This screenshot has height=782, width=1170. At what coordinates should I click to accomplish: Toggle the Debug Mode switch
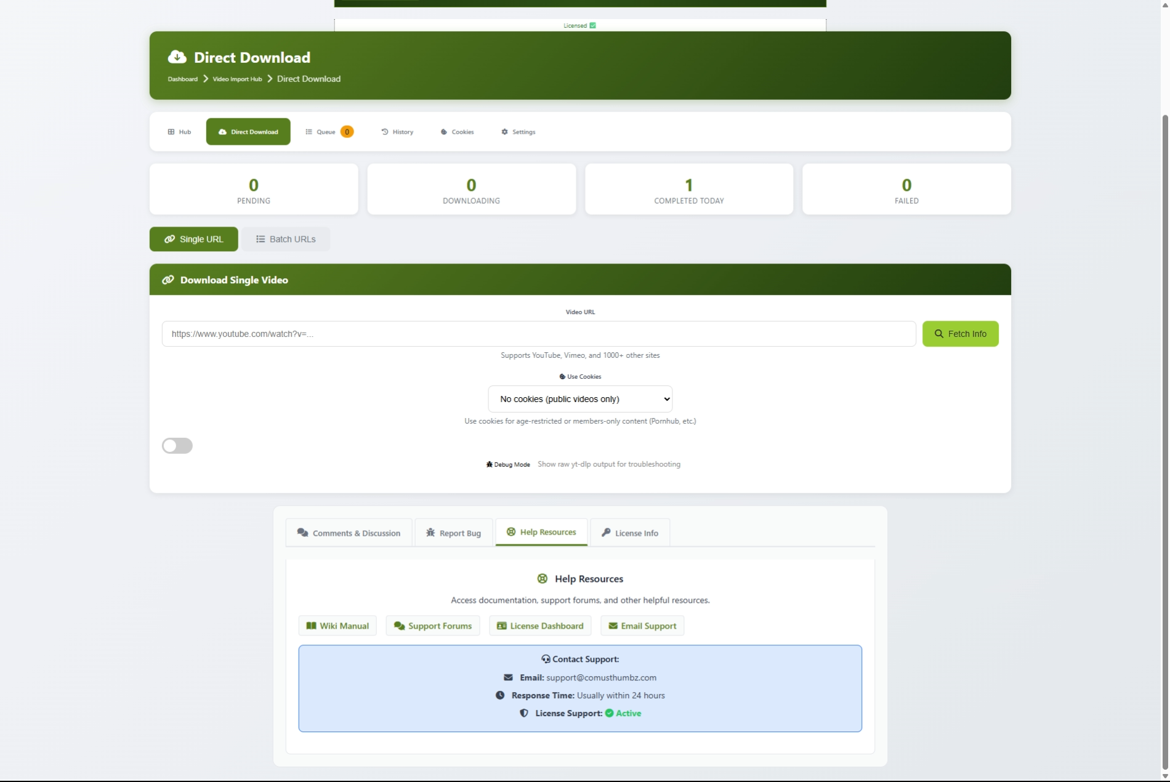coord(177,446)
